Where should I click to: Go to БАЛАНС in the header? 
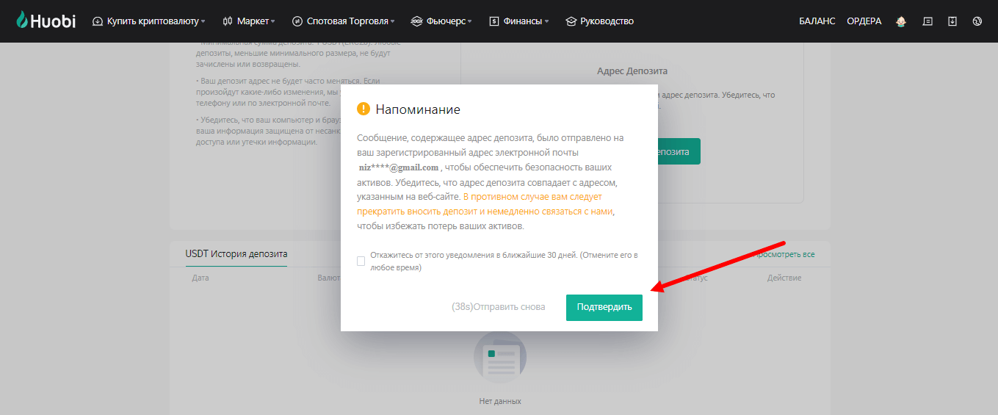point(817,21)
